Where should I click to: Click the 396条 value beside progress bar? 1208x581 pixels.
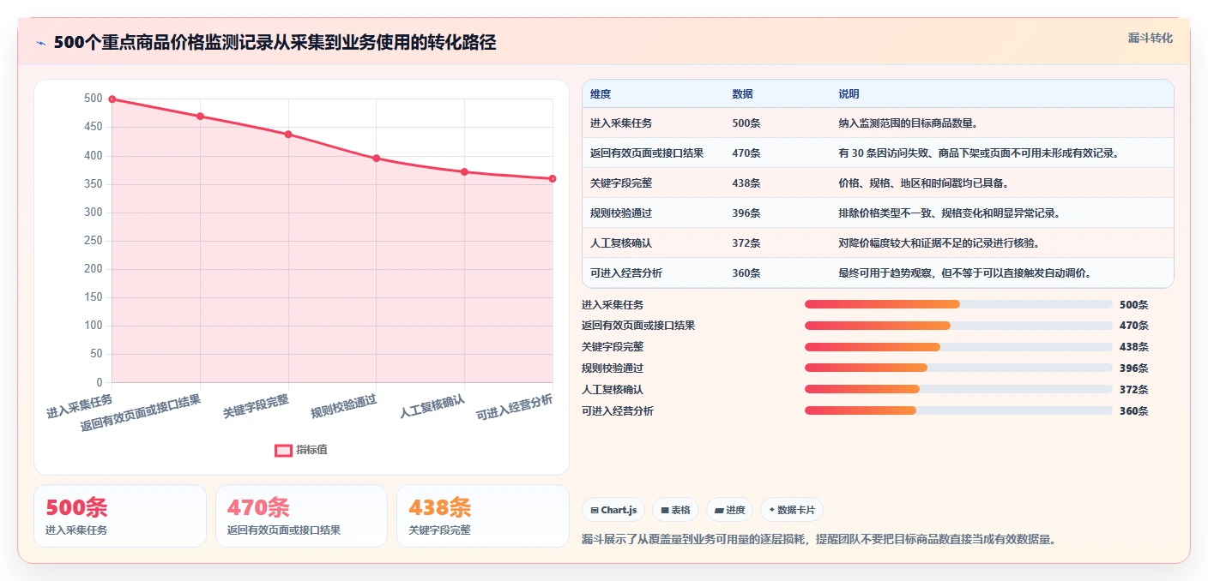1133,368
